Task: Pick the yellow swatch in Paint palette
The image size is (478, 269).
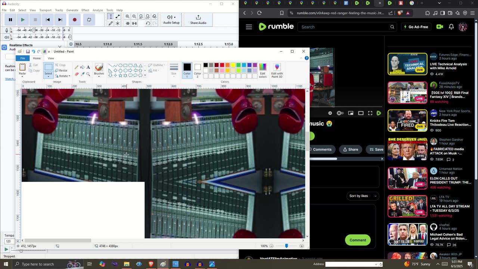Action: tap(233, 65)
